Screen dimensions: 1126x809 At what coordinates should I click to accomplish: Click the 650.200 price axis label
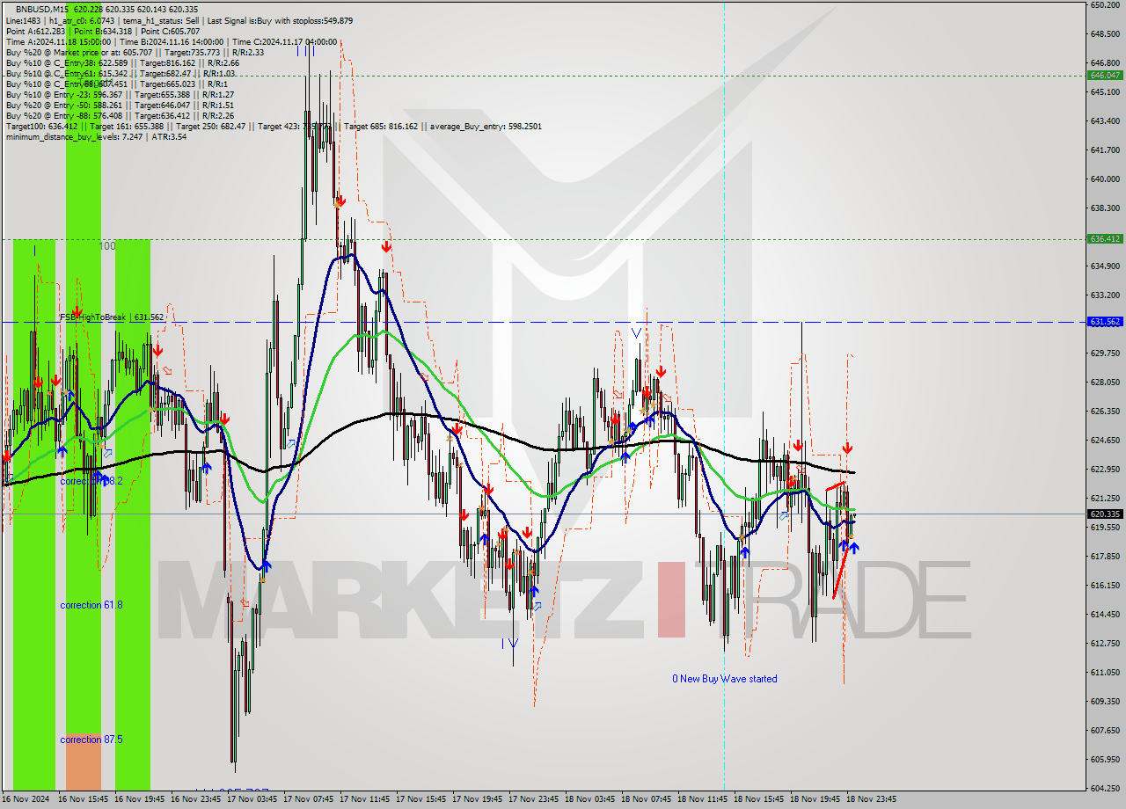(1104, 5)
